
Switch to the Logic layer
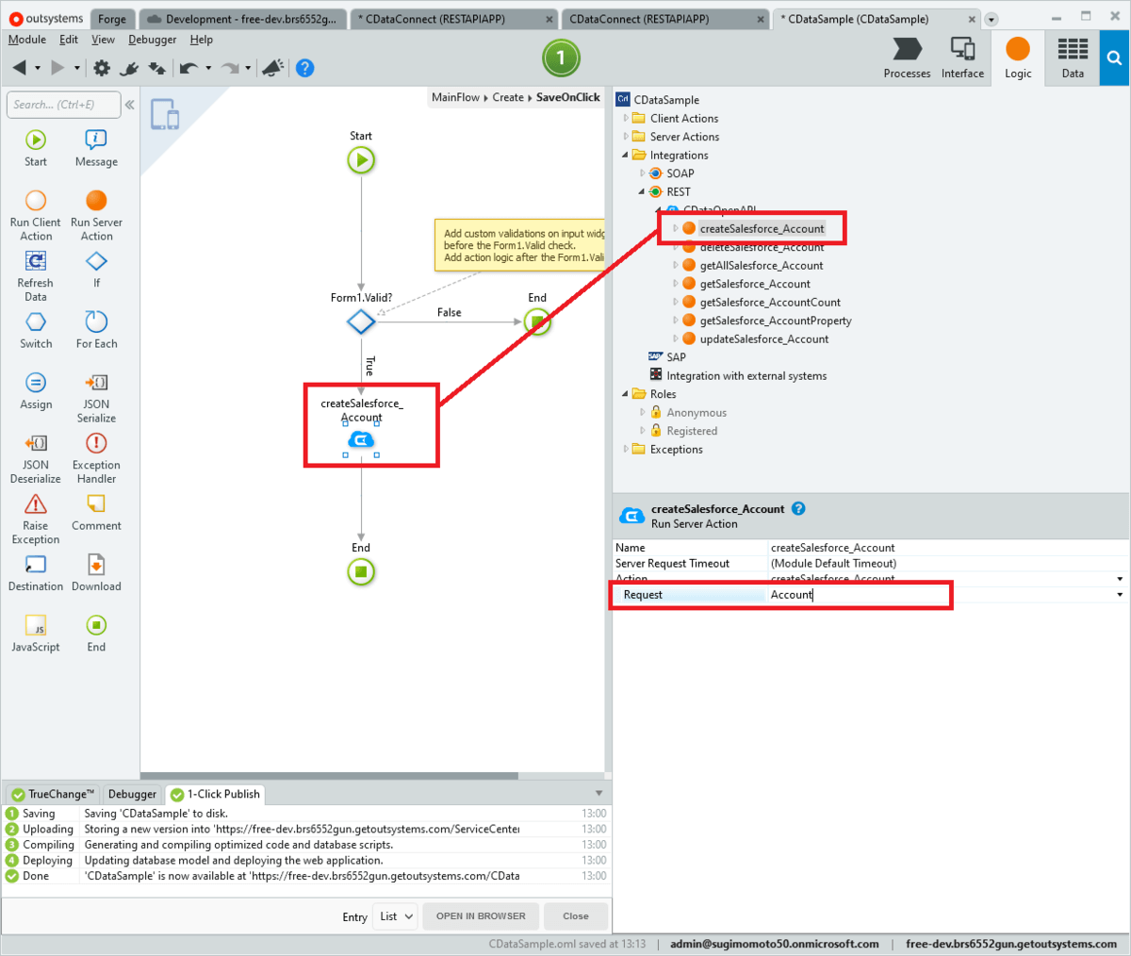(x=1018, y=58)
